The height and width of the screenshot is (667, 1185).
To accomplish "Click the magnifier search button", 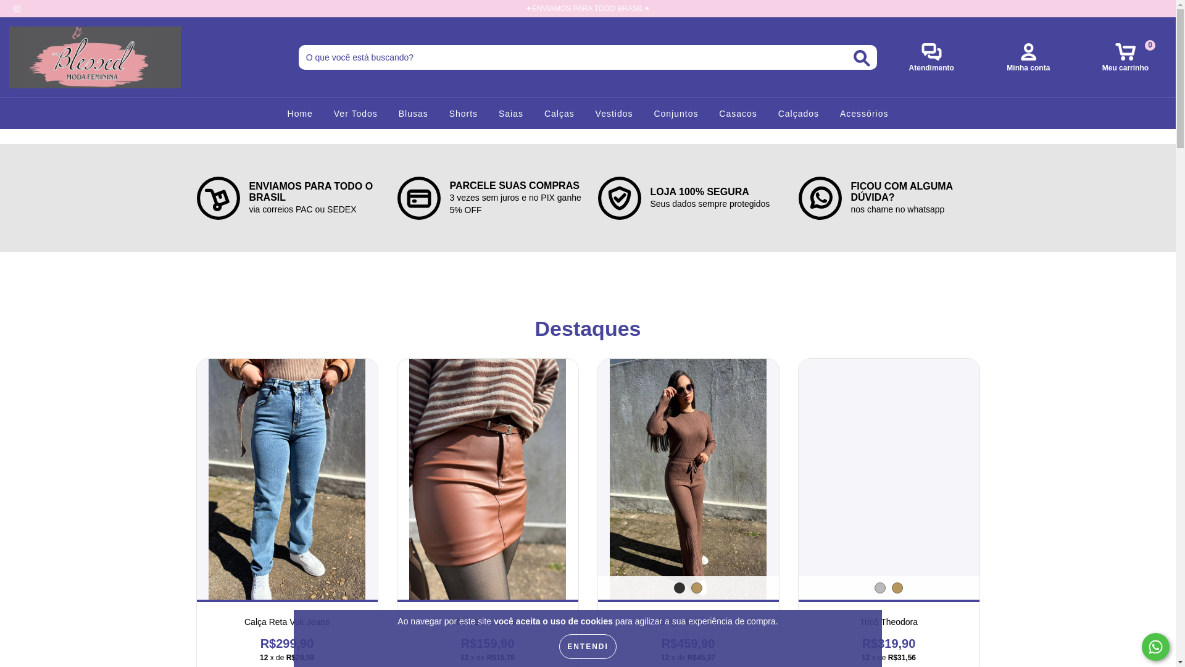I will pos(862,58).
